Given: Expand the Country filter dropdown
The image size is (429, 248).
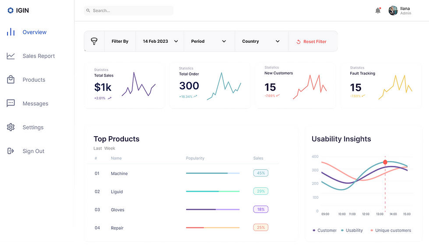Looking at the screenshot, I should pos(262,41).
